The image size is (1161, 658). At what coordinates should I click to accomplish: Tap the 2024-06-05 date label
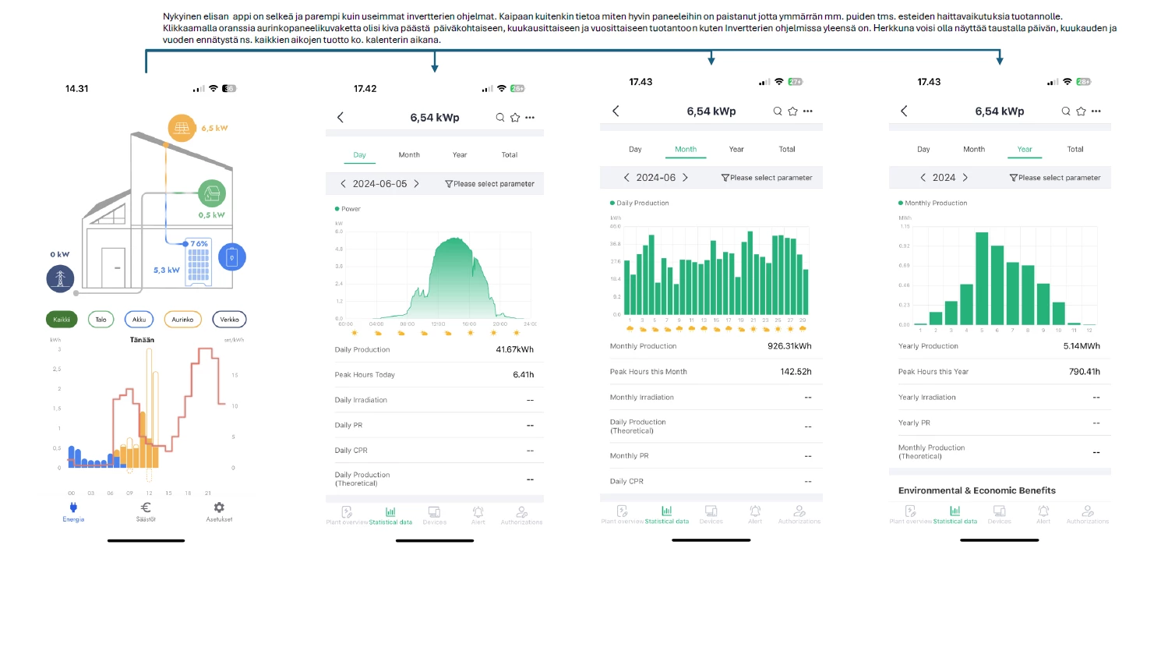click(x=379, y=184)
